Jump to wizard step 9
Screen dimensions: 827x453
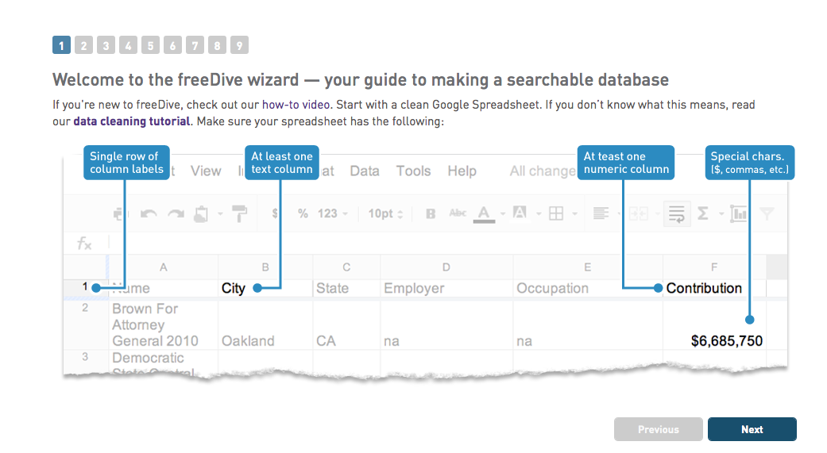[240, 45]
